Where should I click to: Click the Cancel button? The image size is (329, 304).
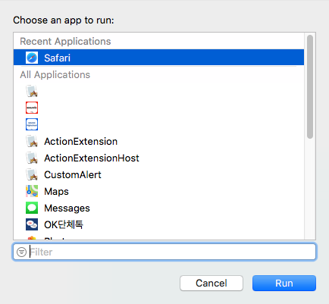[211, 284]
